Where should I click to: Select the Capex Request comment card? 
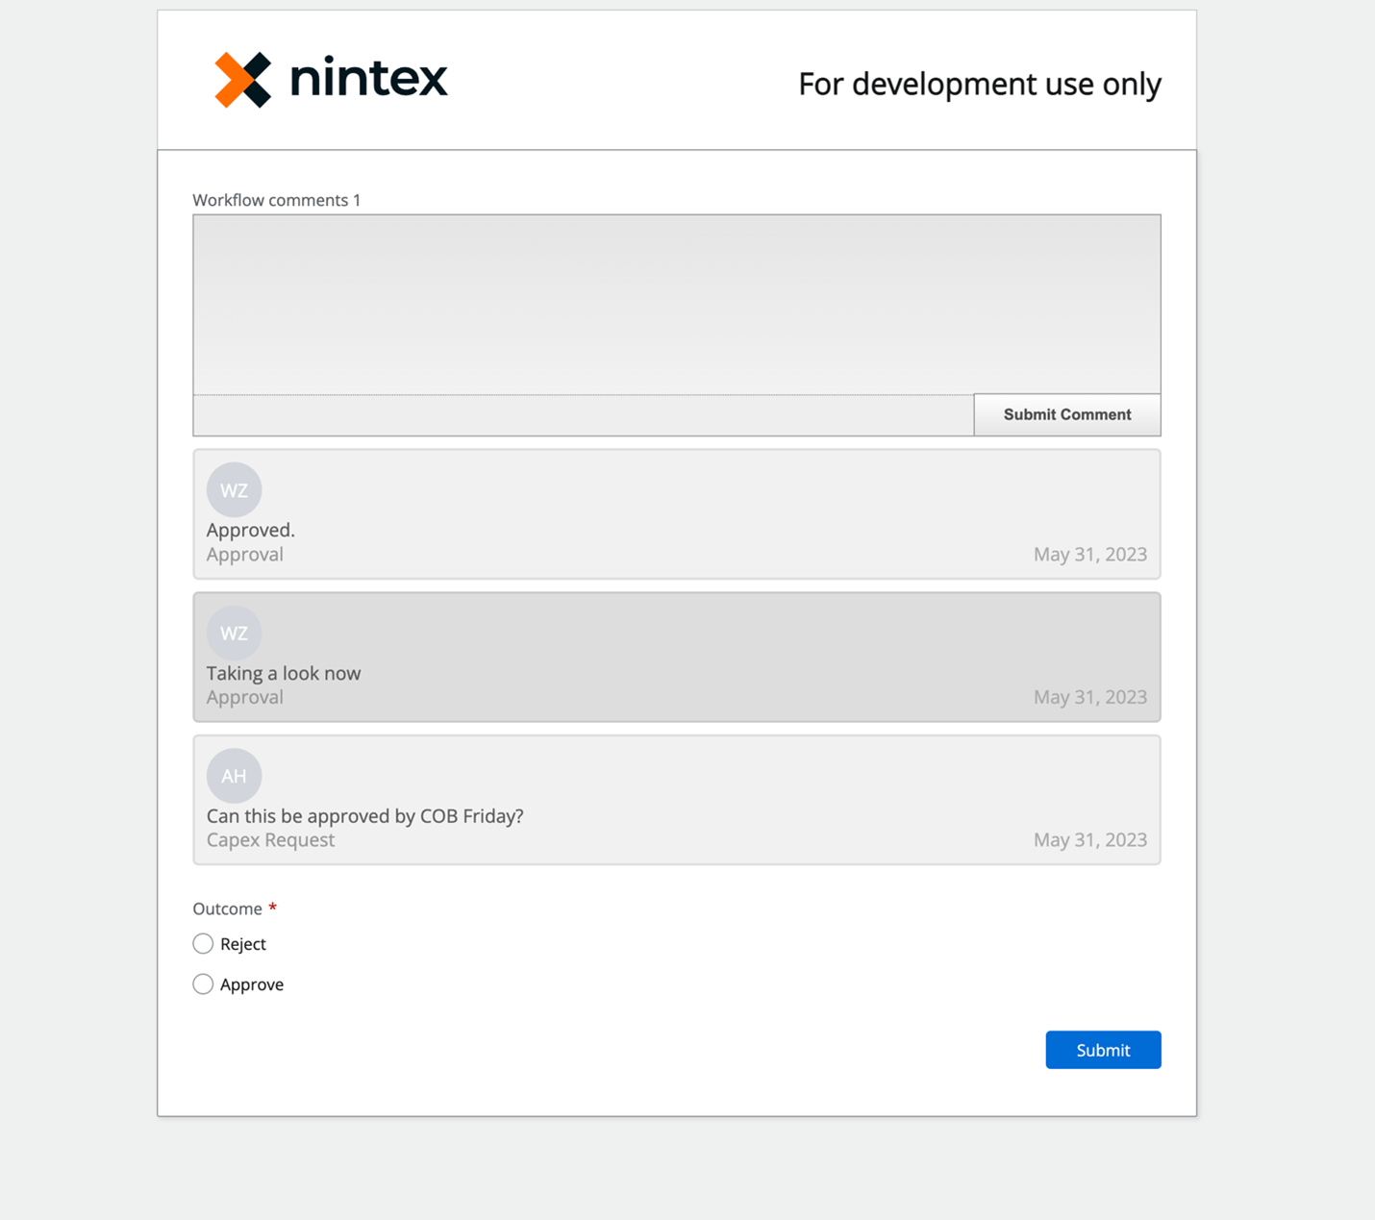[676, 799]
